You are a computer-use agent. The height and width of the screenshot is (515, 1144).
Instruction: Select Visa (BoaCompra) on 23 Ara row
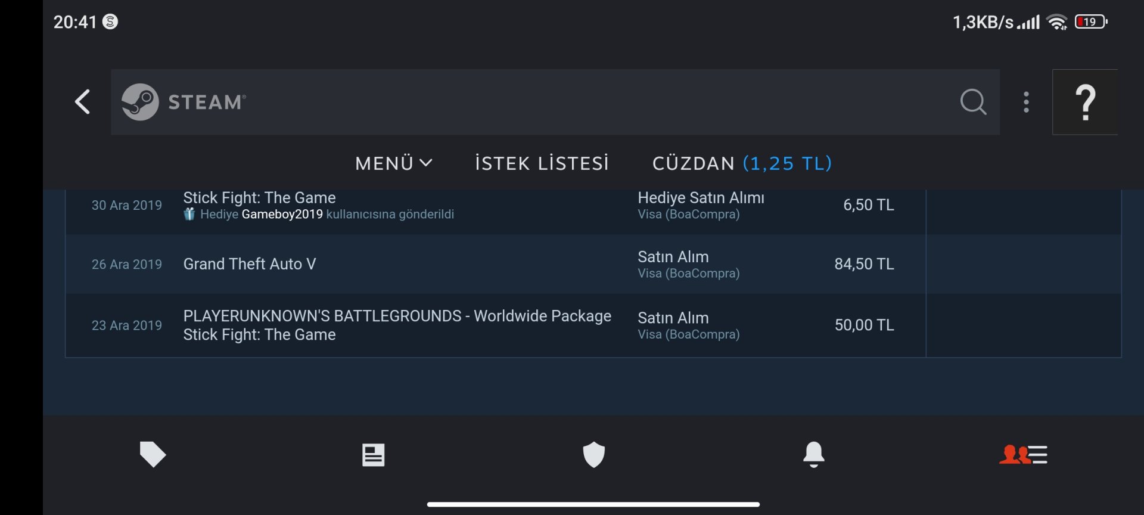689,334
